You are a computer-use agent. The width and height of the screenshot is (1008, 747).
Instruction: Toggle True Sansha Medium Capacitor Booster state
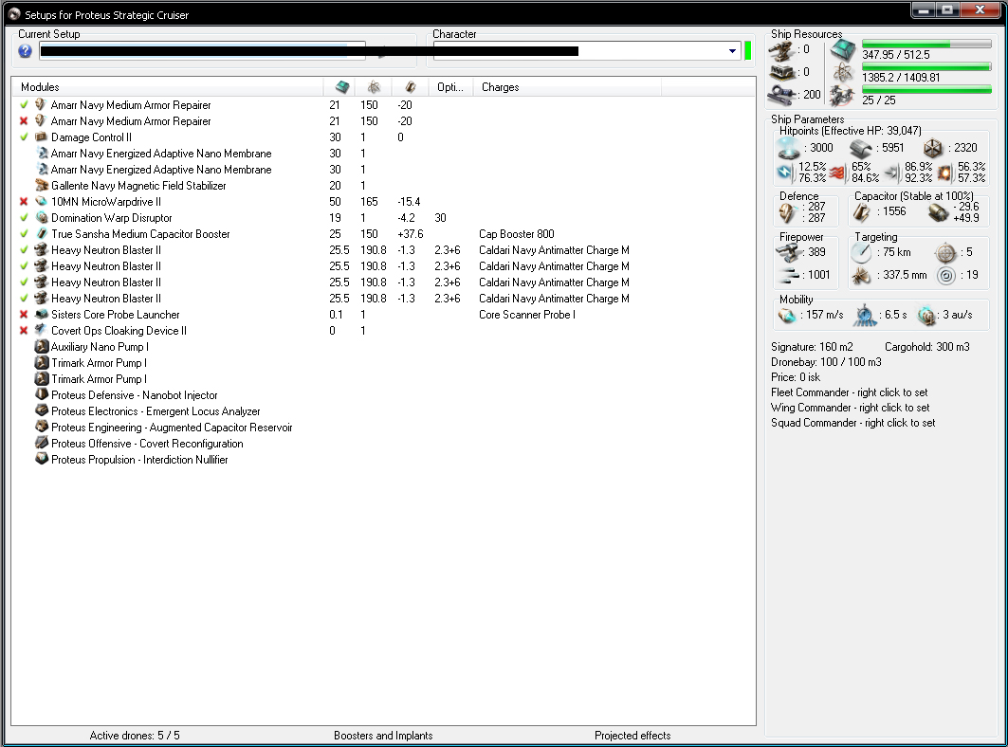pyautogui.click(x=24, y=233)
